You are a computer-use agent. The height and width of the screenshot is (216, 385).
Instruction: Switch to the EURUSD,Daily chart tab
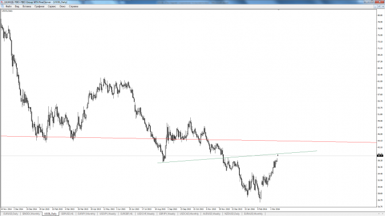point(10,214)
